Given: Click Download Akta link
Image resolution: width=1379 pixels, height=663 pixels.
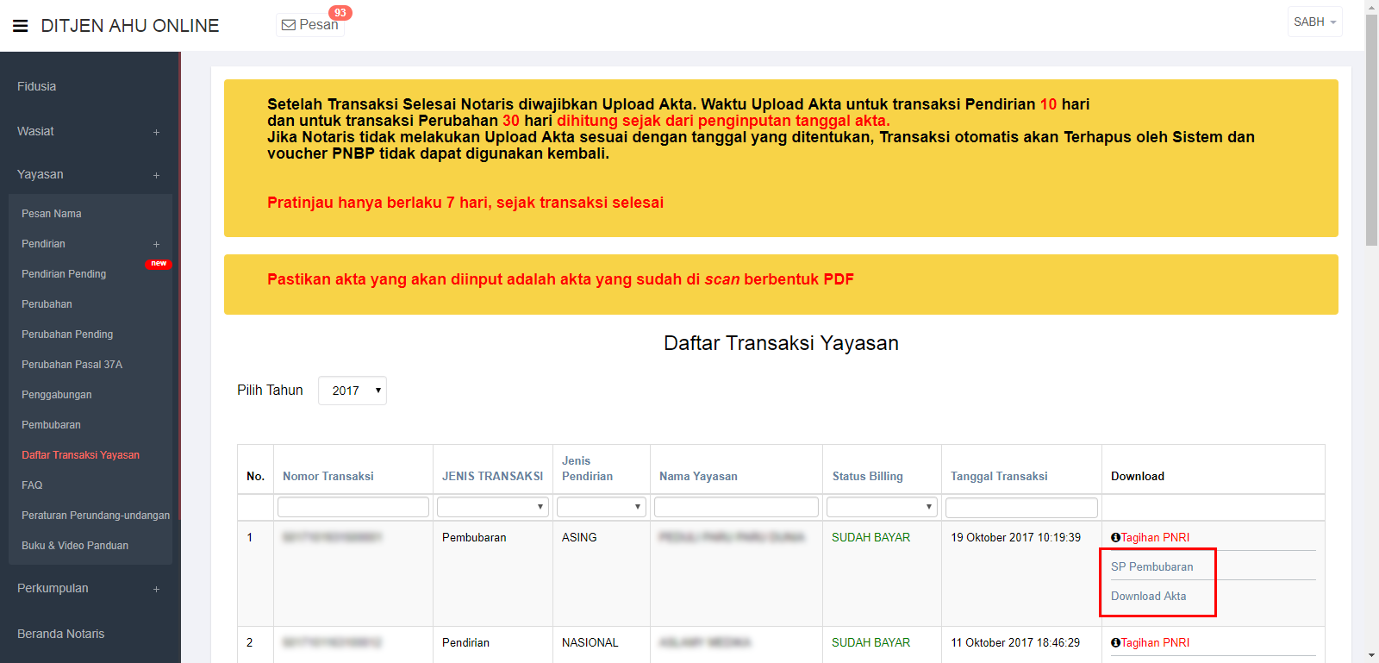Looking at the screenshot, I should click(1148, 596).
